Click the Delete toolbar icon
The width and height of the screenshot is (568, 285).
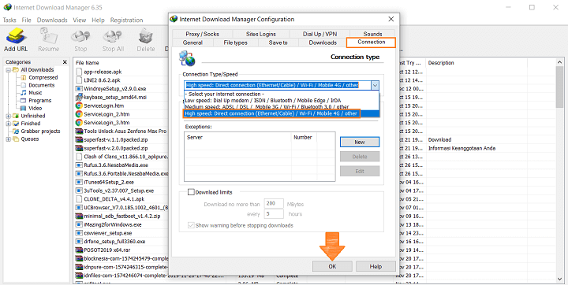(146, 36)
